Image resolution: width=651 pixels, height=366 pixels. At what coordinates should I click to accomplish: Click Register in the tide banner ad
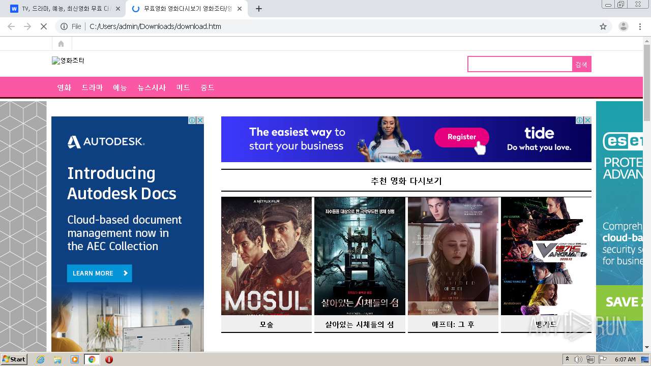click(x=462, y=137)
